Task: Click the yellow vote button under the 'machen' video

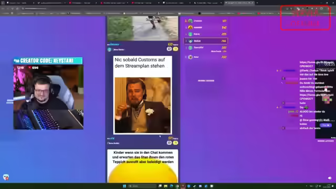Action: click(x=175, y=49)
